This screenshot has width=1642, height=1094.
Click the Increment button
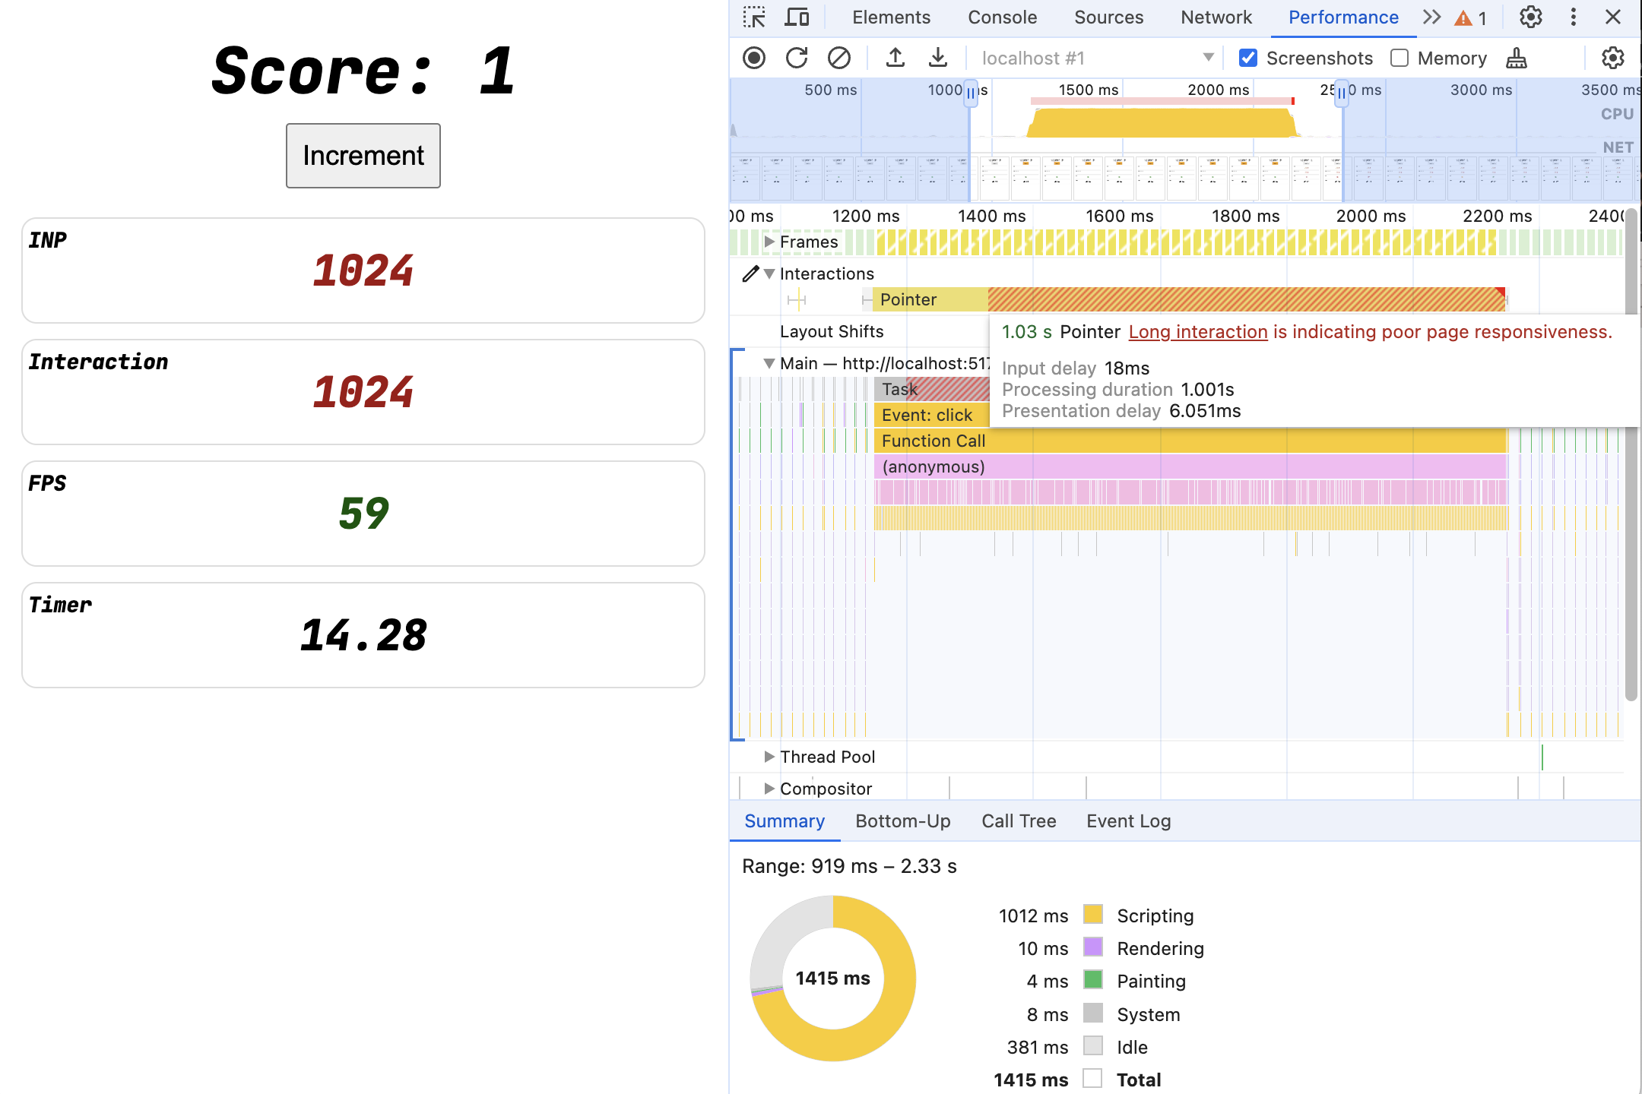coord(363,155)
